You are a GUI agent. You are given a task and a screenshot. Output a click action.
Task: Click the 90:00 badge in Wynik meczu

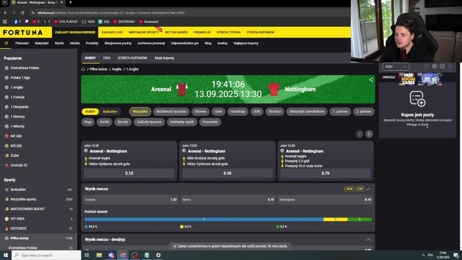(x=349, y=189)
